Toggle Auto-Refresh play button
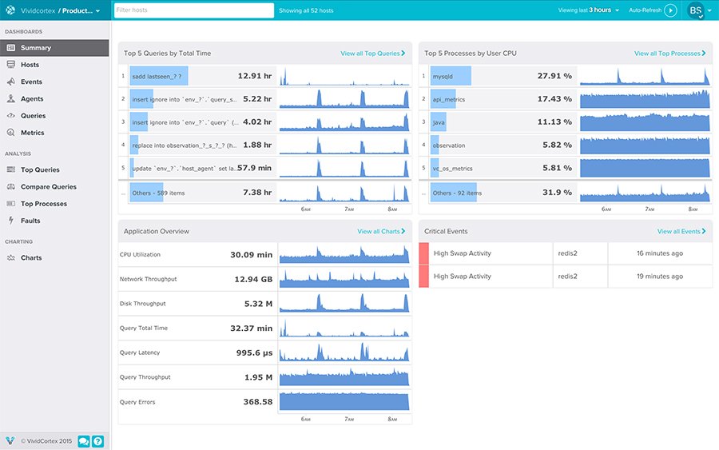Screen dimensions: 719x450 [670, 10]
